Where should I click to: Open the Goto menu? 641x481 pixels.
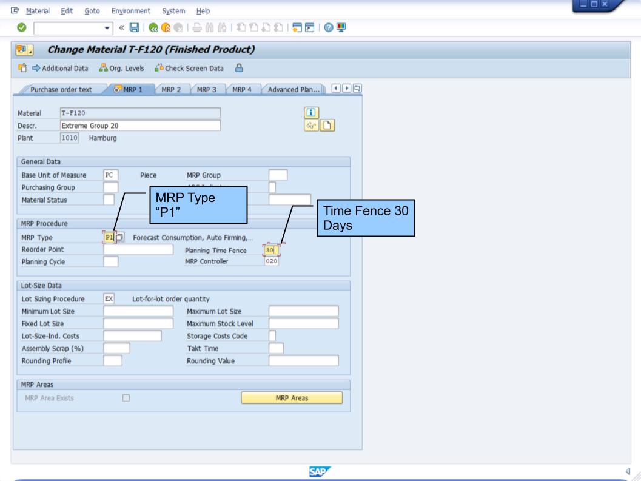tap(92, 11)
